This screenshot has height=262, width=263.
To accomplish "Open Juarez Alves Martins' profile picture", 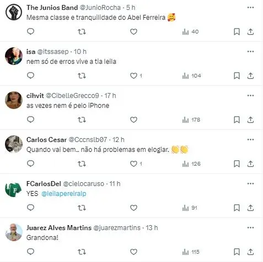I will 14,232.
